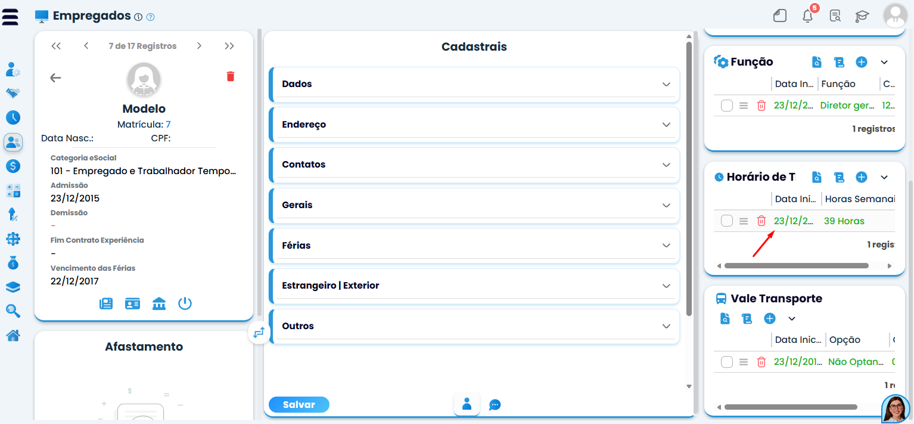Screen dimensions: 914x424
Task: Open the stacked layers sidebar icon
Action: 13,287
